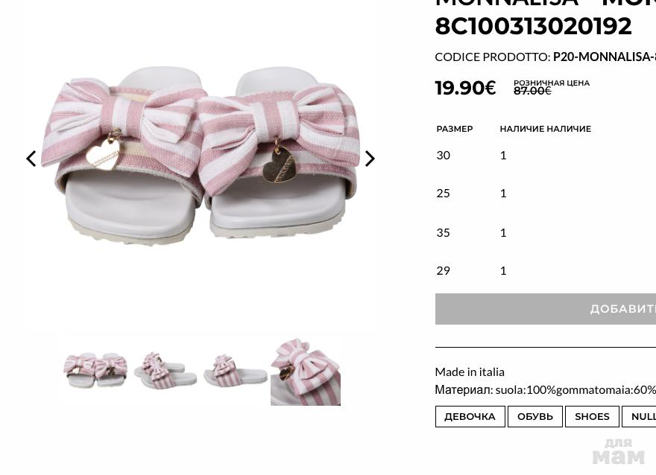Click the main sandals product photo
656x475 pixels.
coord(201,156)
